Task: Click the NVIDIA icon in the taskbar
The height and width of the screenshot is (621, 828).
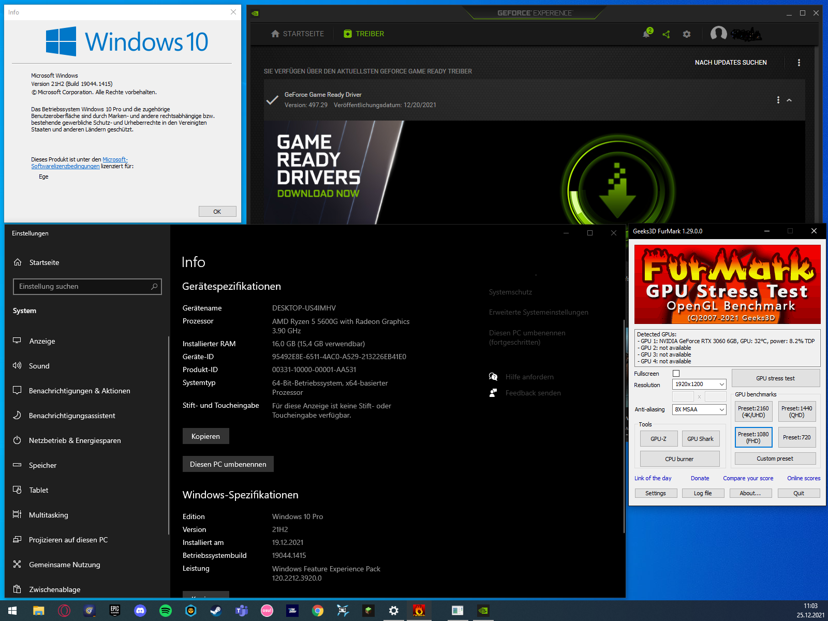Action: pyautogui.click(x=483, y=611)
